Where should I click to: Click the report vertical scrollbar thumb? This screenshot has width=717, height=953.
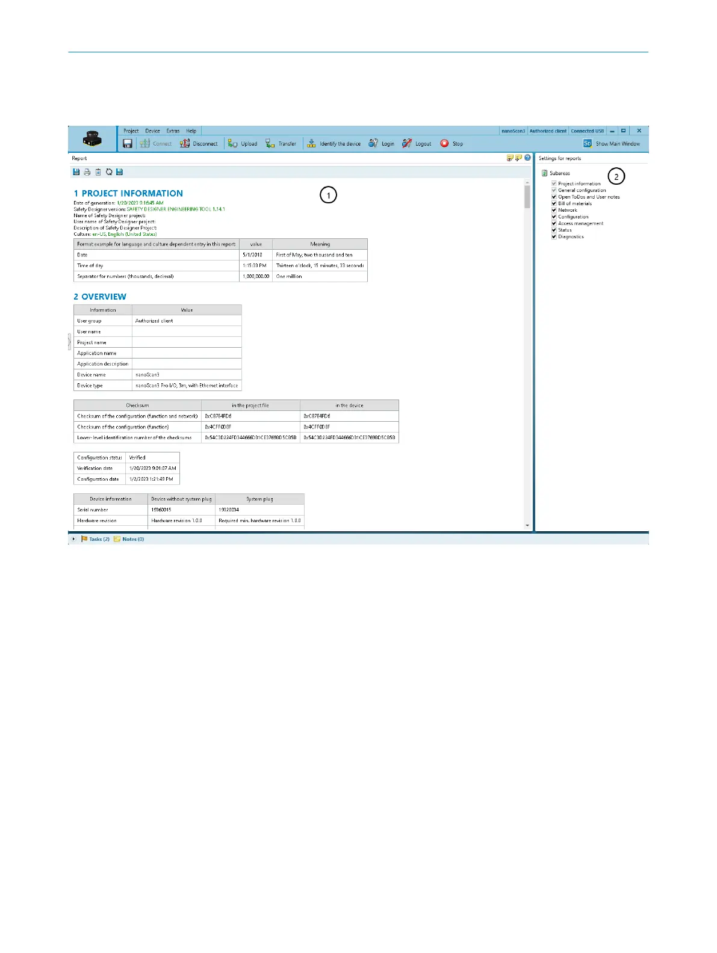tap(527, 197)
